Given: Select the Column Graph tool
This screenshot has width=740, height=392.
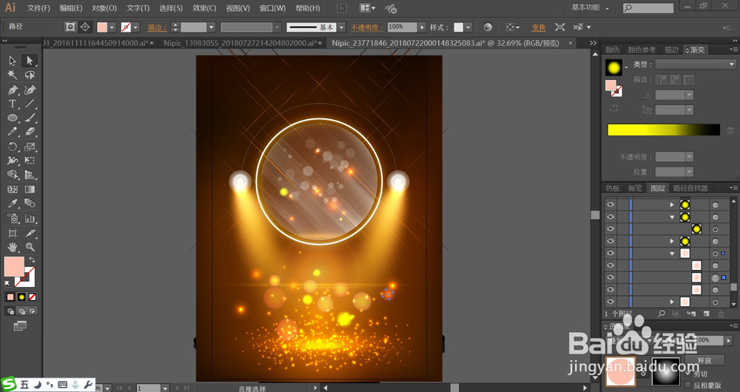Looking at the screenshot, I should pyautogui.click(x=30, y=218).
